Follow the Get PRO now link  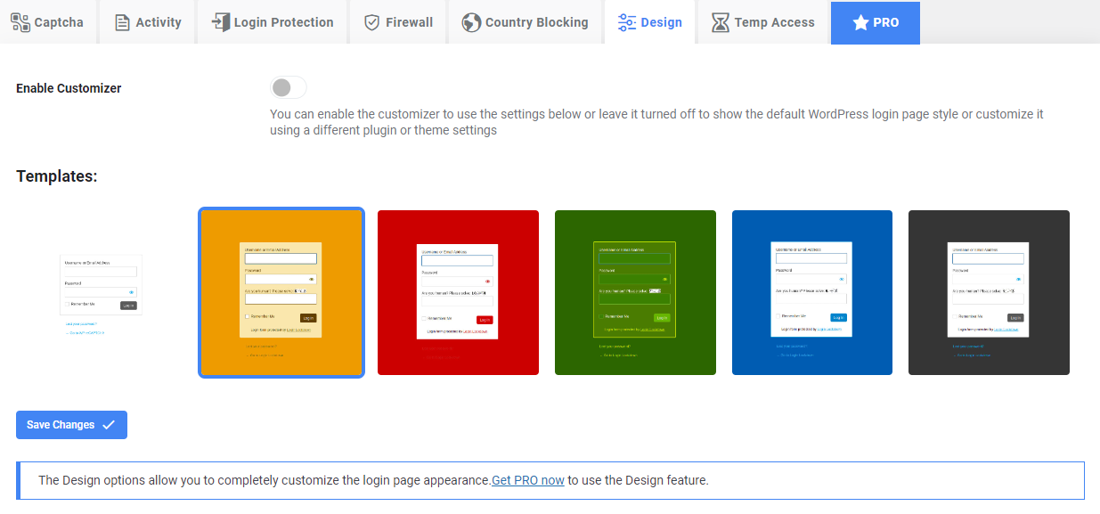click(528, 480)
